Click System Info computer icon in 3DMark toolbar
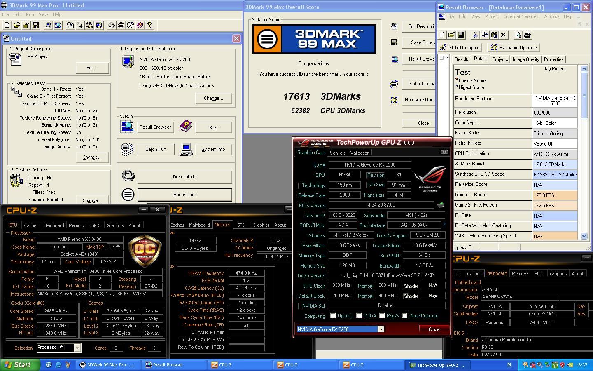Image resolution: width=593 pixels, height=371 pixels. click(x=48, y=25)
